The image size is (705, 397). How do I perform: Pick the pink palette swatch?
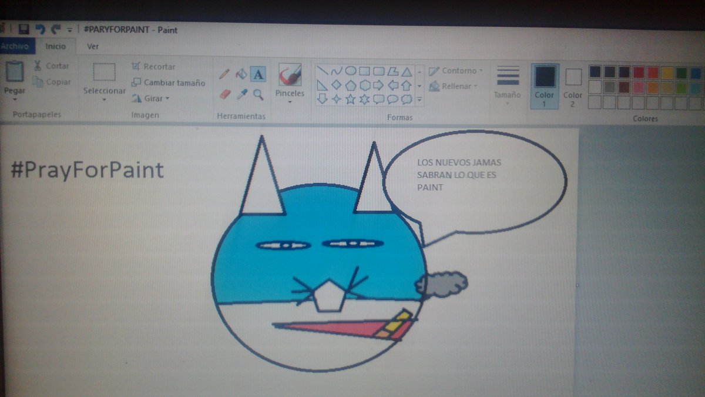pos(639,87)
